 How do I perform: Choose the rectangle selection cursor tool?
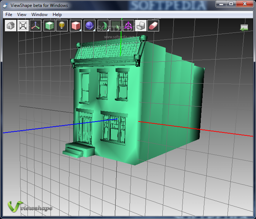(116, 26)
